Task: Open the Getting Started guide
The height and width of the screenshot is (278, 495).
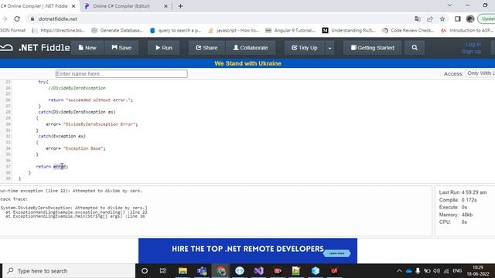Action: click(x=373, y=48)
